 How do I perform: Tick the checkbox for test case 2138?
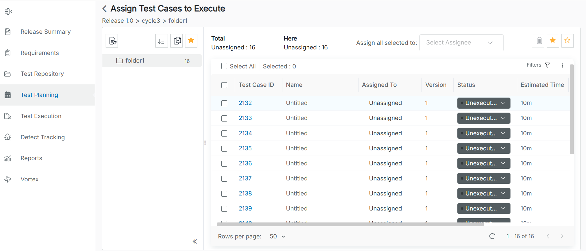(224, 194)
